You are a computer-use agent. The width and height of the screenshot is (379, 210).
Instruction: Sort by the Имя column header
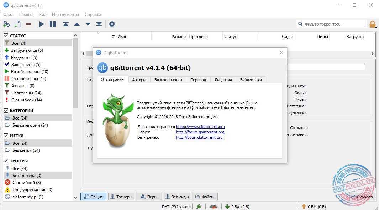click(x=133, y=37)
